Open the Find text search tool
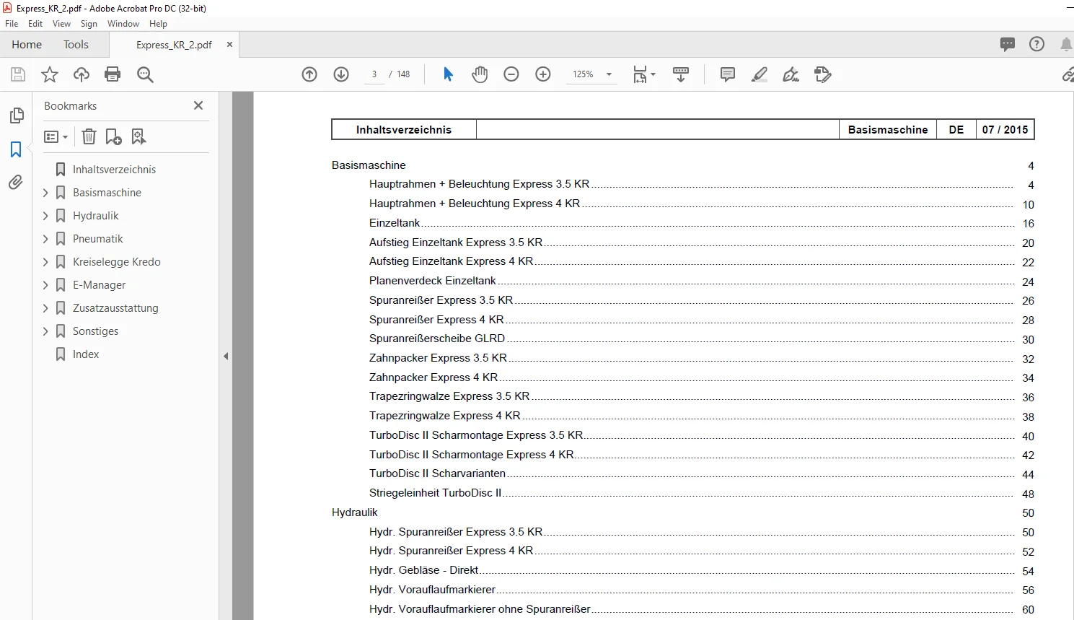Screen dimensions: 1074x620 click(x=145, y=74)
